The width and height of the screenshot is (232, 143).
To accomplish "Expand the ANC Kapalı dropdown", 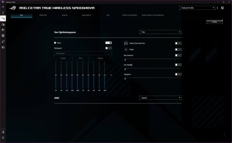I will [x=161, y=98].
